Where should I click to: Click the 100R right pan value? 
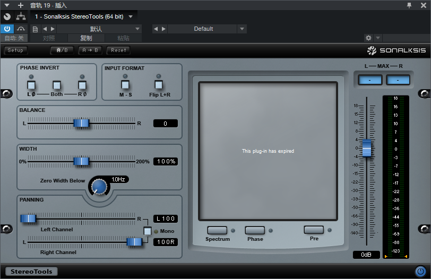166,242
